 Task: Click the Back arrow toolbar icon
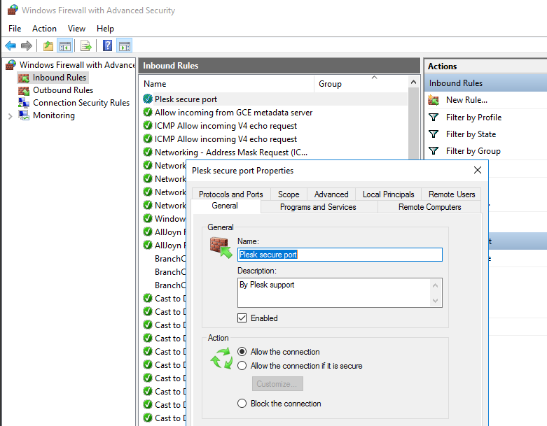click(11, 45)
